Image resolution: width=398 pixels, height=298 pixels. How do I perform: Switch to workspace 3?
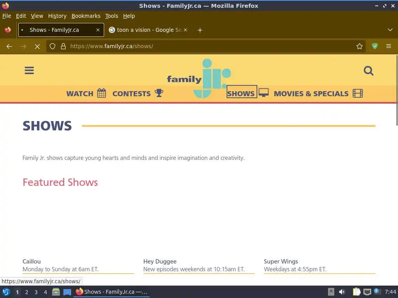(x=36, y=292)
